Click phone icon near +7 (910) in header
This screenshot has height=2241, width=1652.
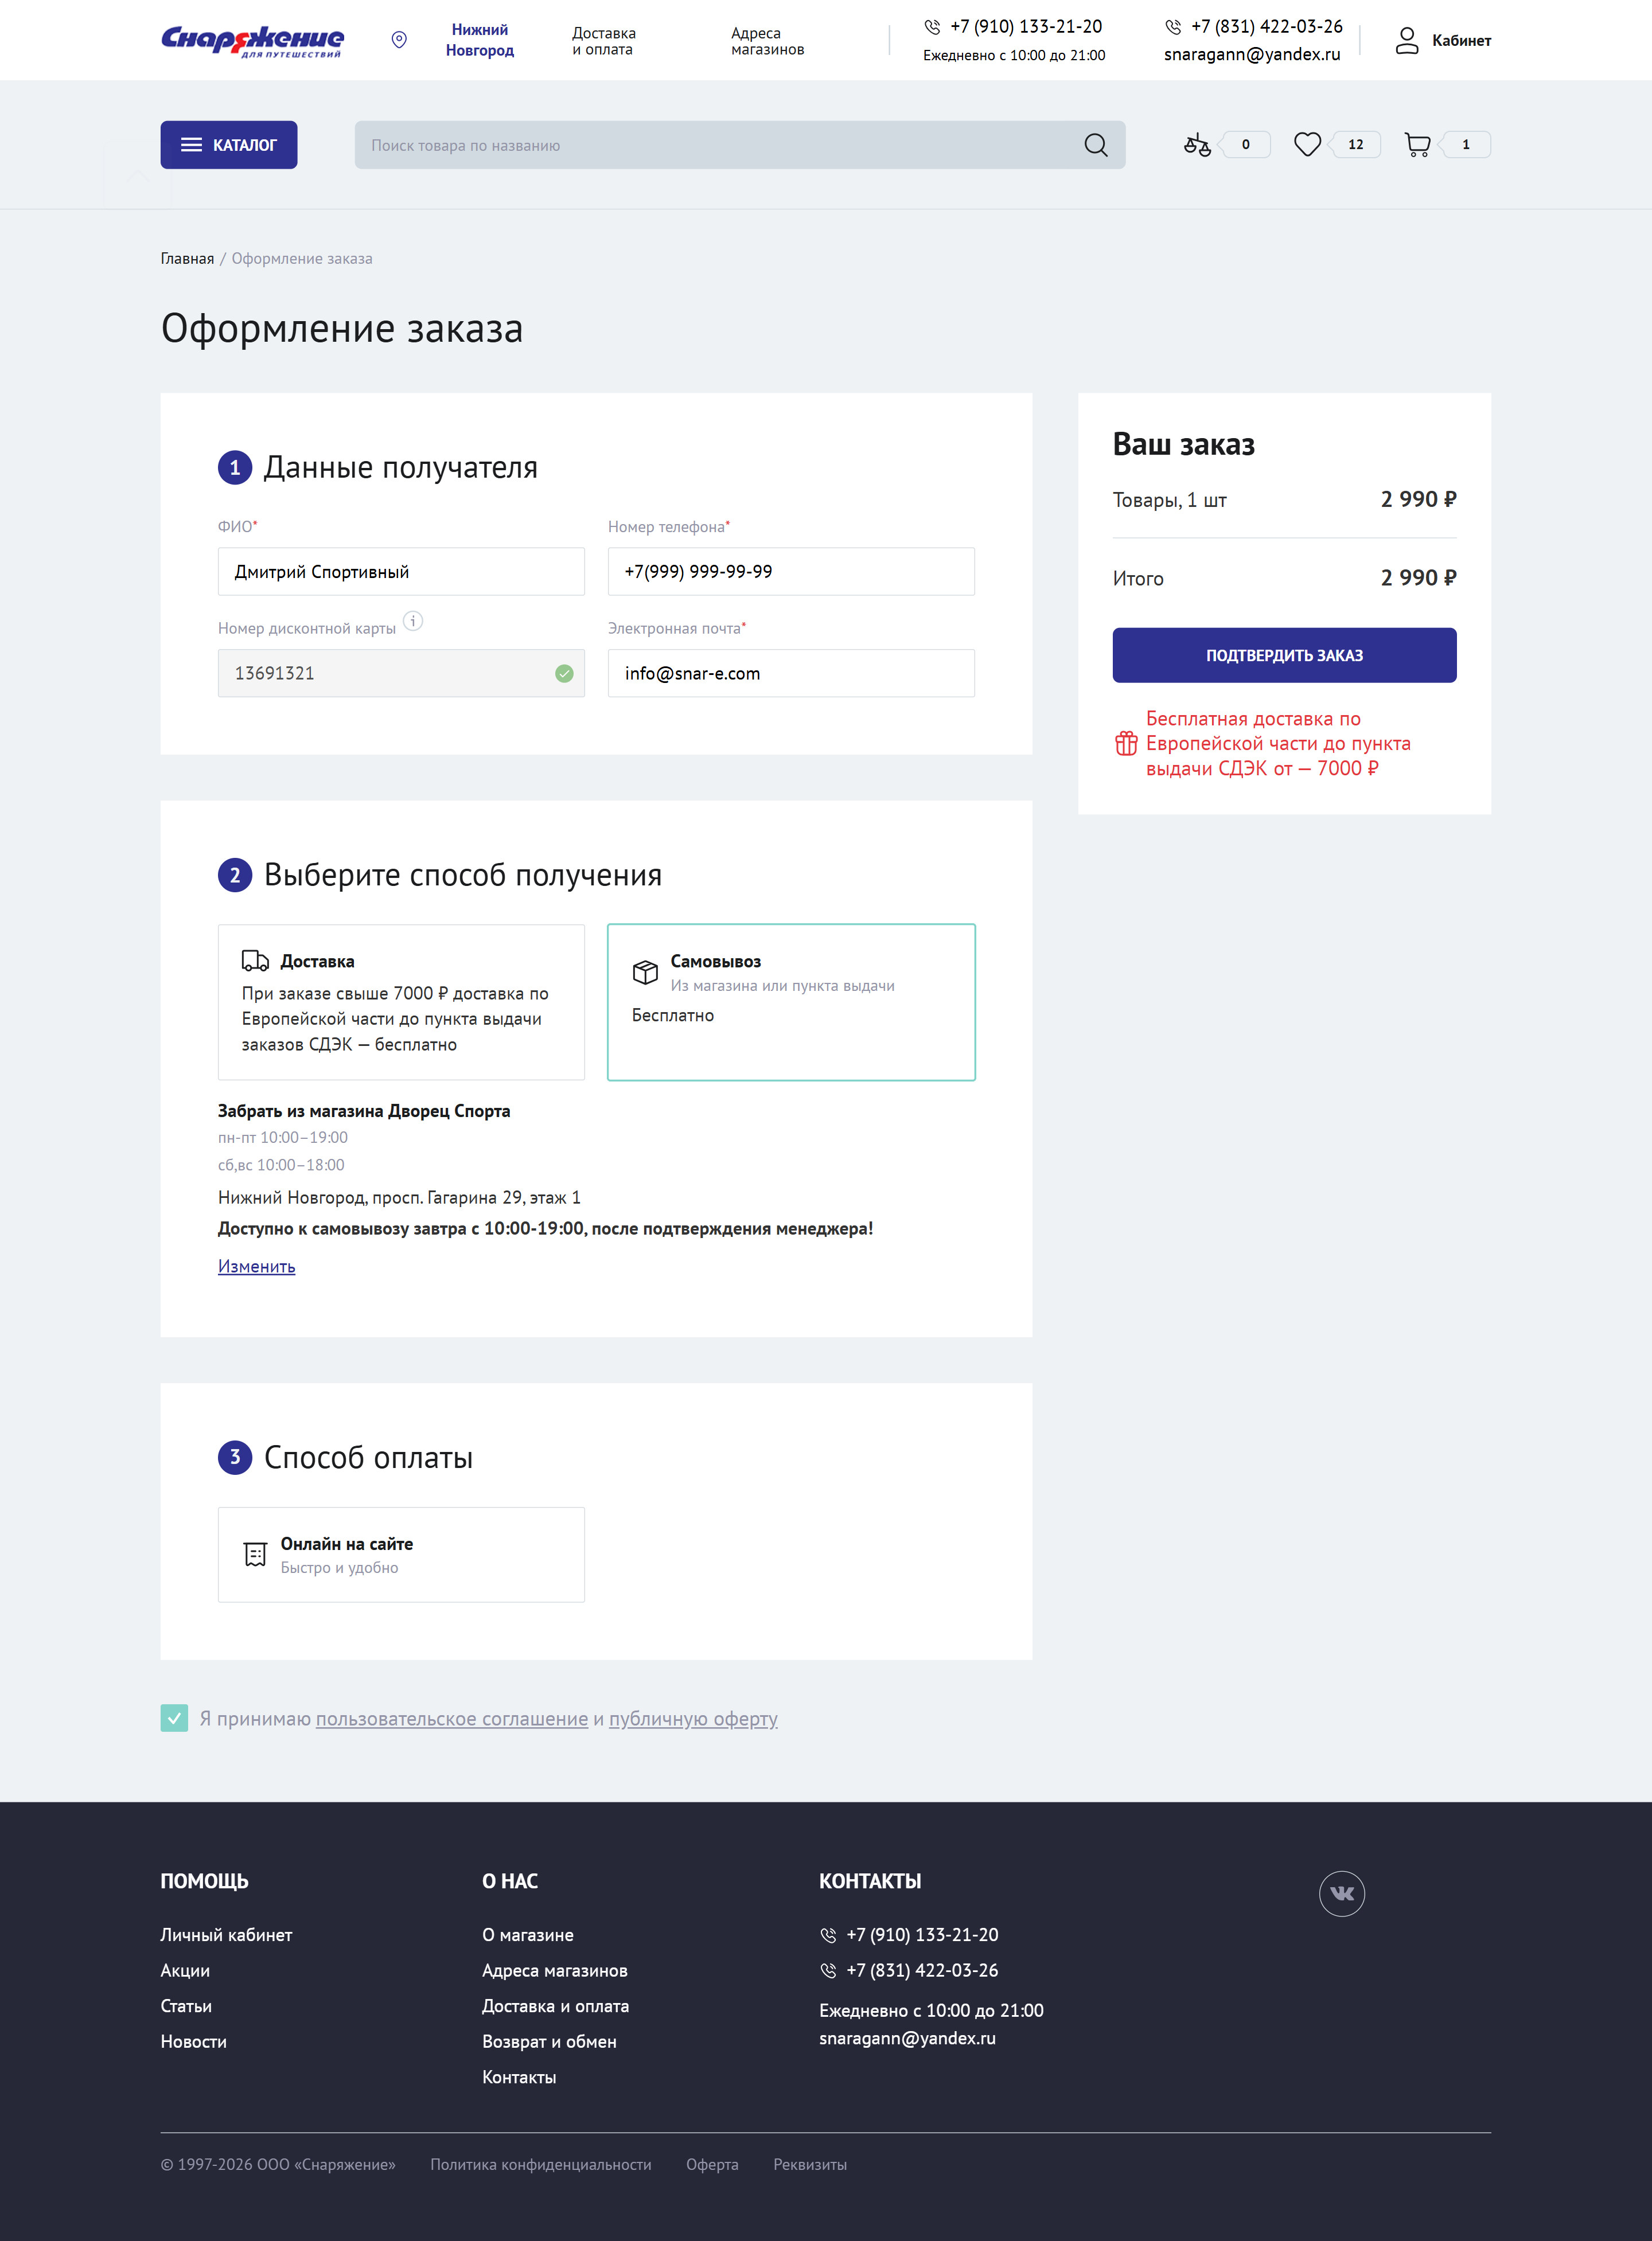click(x=932, y=27)
